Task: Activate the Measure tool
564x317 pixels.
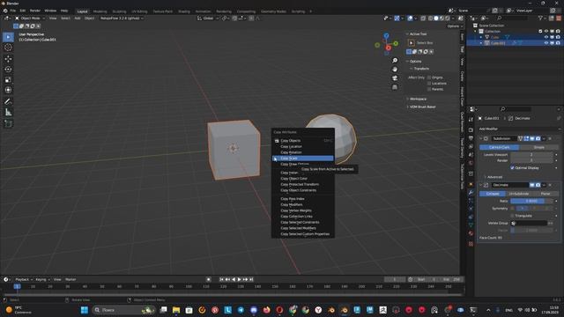Action: coord(8,113)
